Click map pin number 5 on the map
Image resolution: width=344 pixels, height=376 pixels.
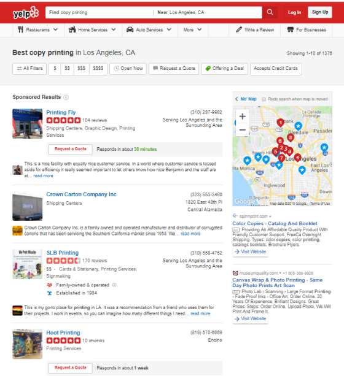coord(276,152)
